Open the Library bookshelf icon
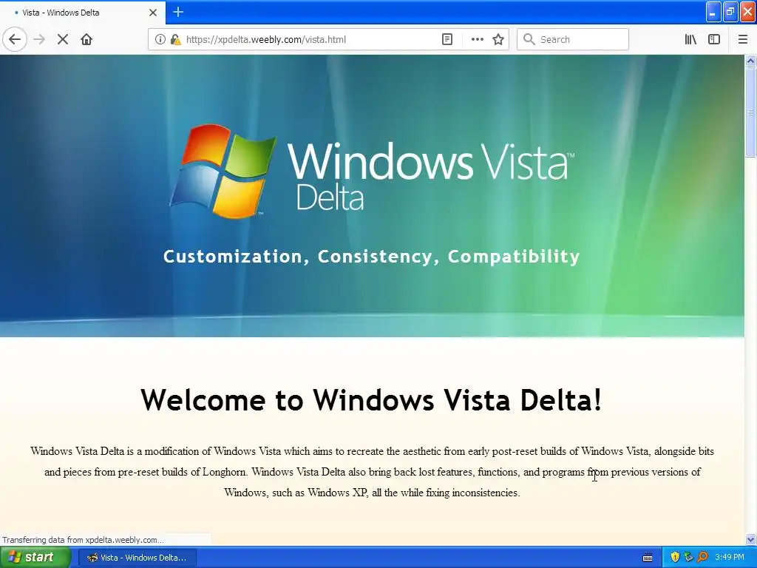 click(x=690, y=40)
